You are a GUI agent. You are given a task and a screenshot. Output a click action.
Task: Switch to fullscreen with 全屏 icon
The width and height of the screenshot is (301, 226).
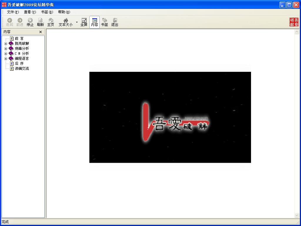(84, 20)
